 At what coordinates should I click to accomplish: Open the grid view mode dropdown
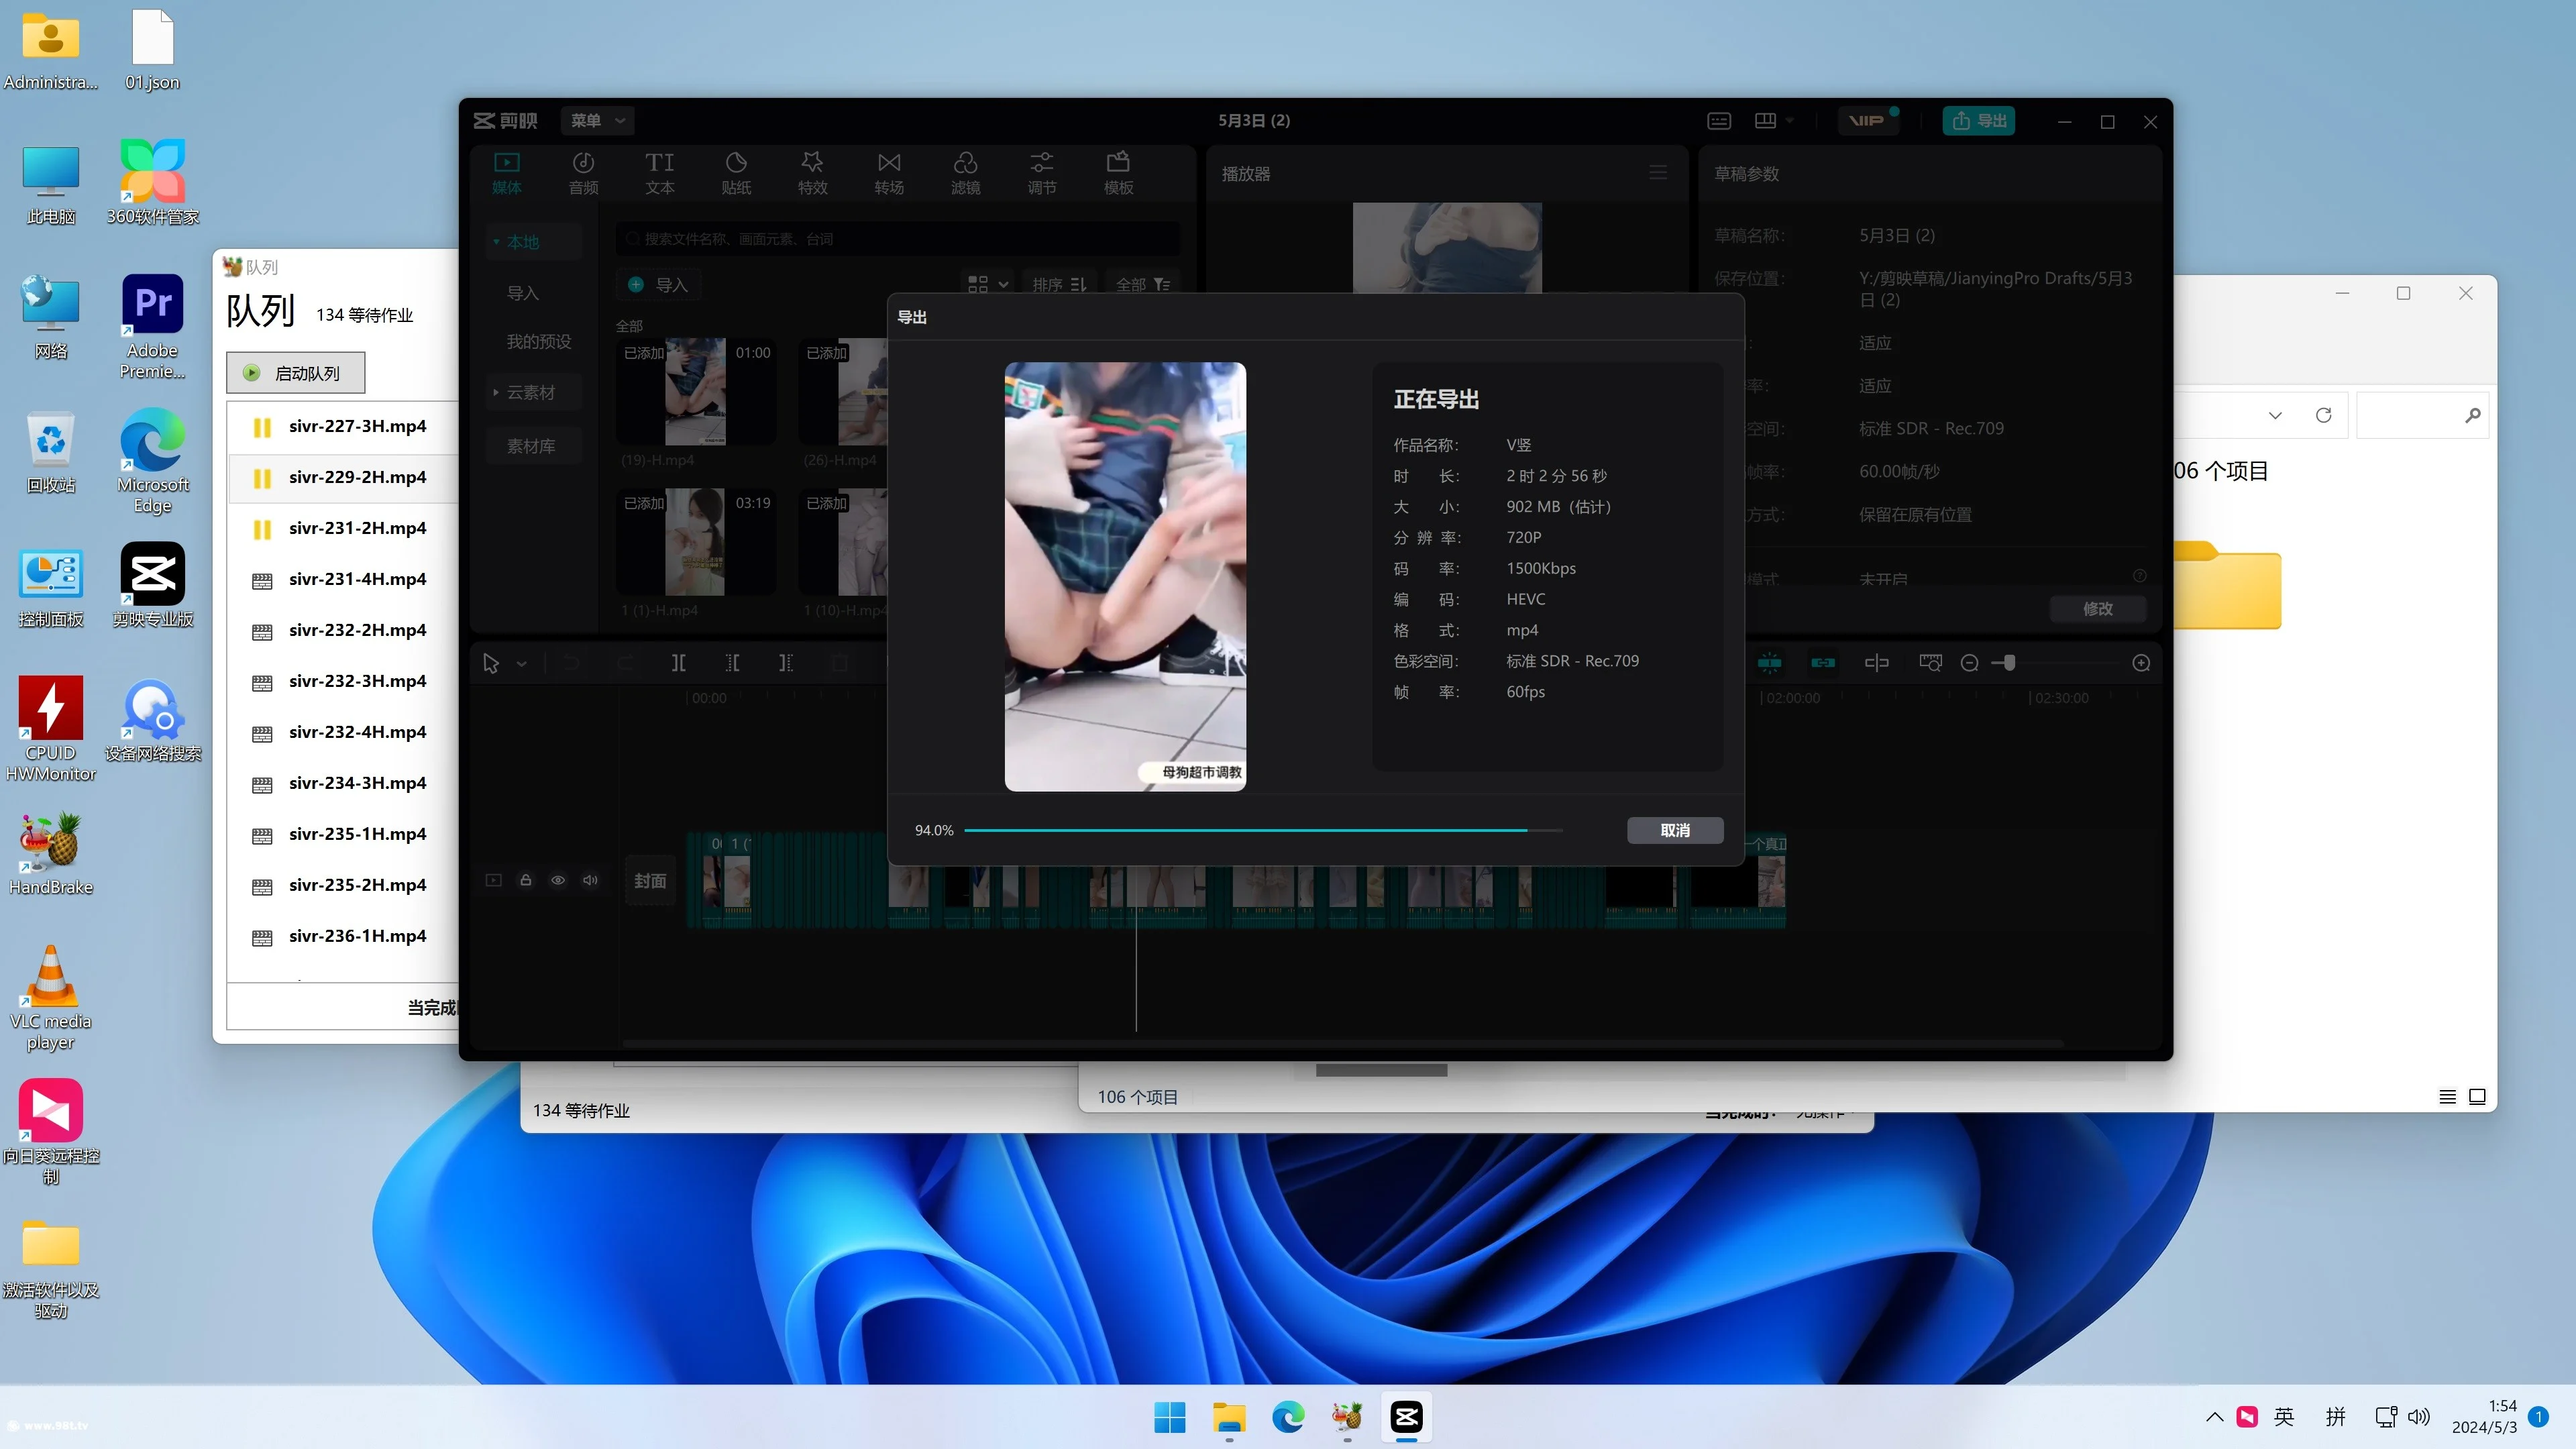point(988,285)
